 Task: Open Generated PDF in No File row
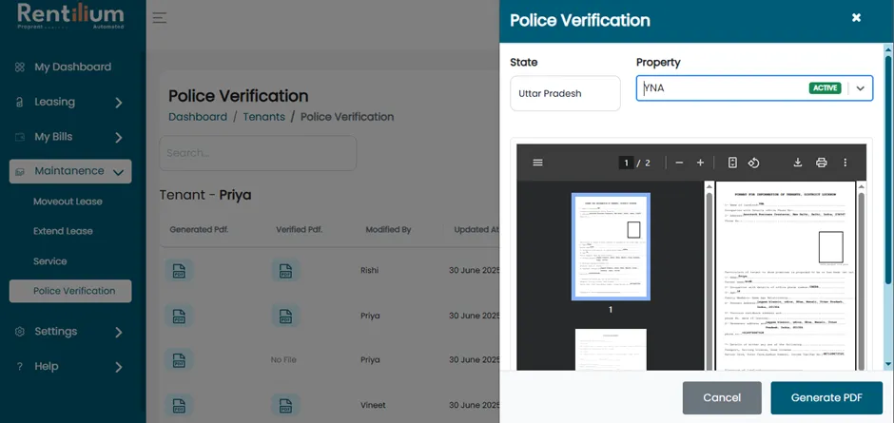[179, 359]
